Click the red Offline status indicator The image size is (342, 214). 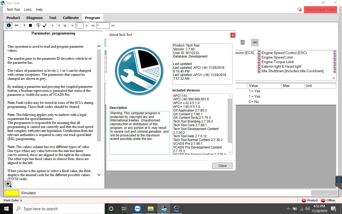click(x=328, y=200)
